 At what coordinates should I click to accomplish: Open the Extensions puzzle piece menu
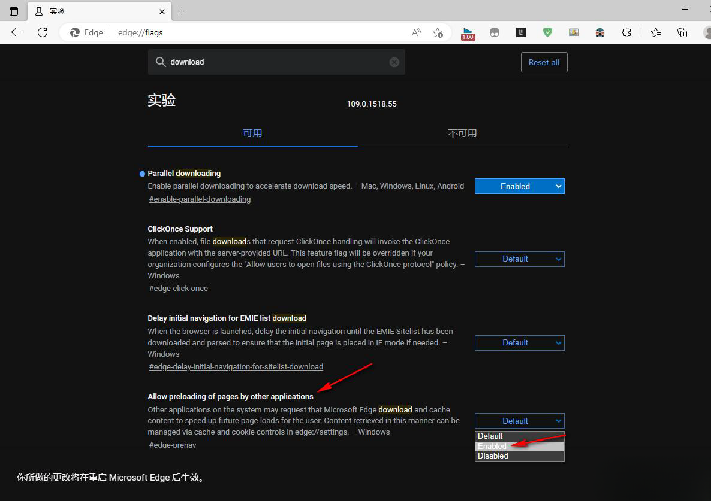[626, 32]
